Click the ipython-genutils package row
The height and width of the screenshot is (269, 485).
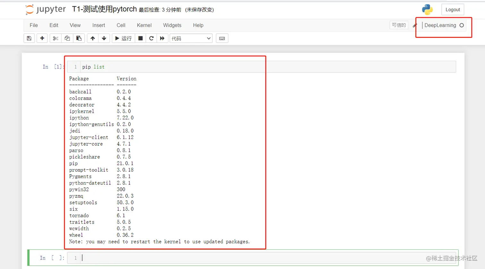coord(100,124)
